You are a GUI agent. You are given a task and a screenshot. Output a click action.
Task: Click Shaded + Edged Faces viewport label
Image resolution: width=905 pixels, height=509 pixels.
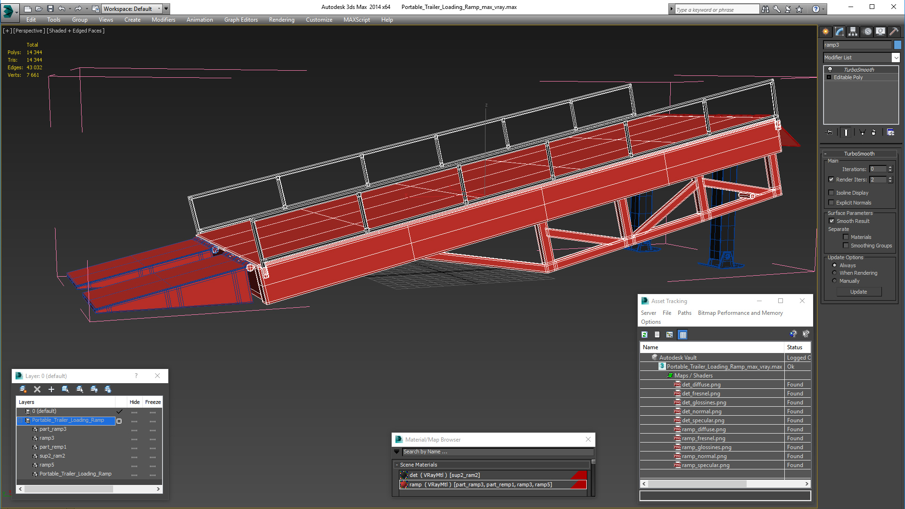[x=75, y=31]
